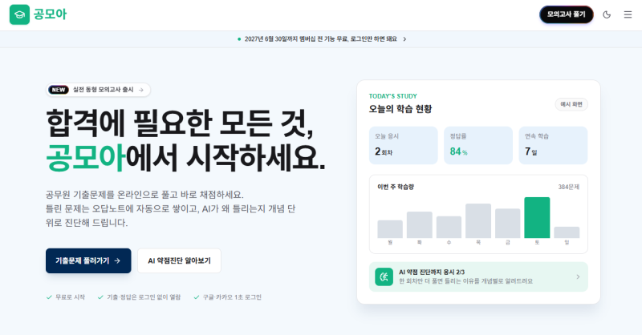Click the 기출문제 풀러가기 button

click(88, 260)
